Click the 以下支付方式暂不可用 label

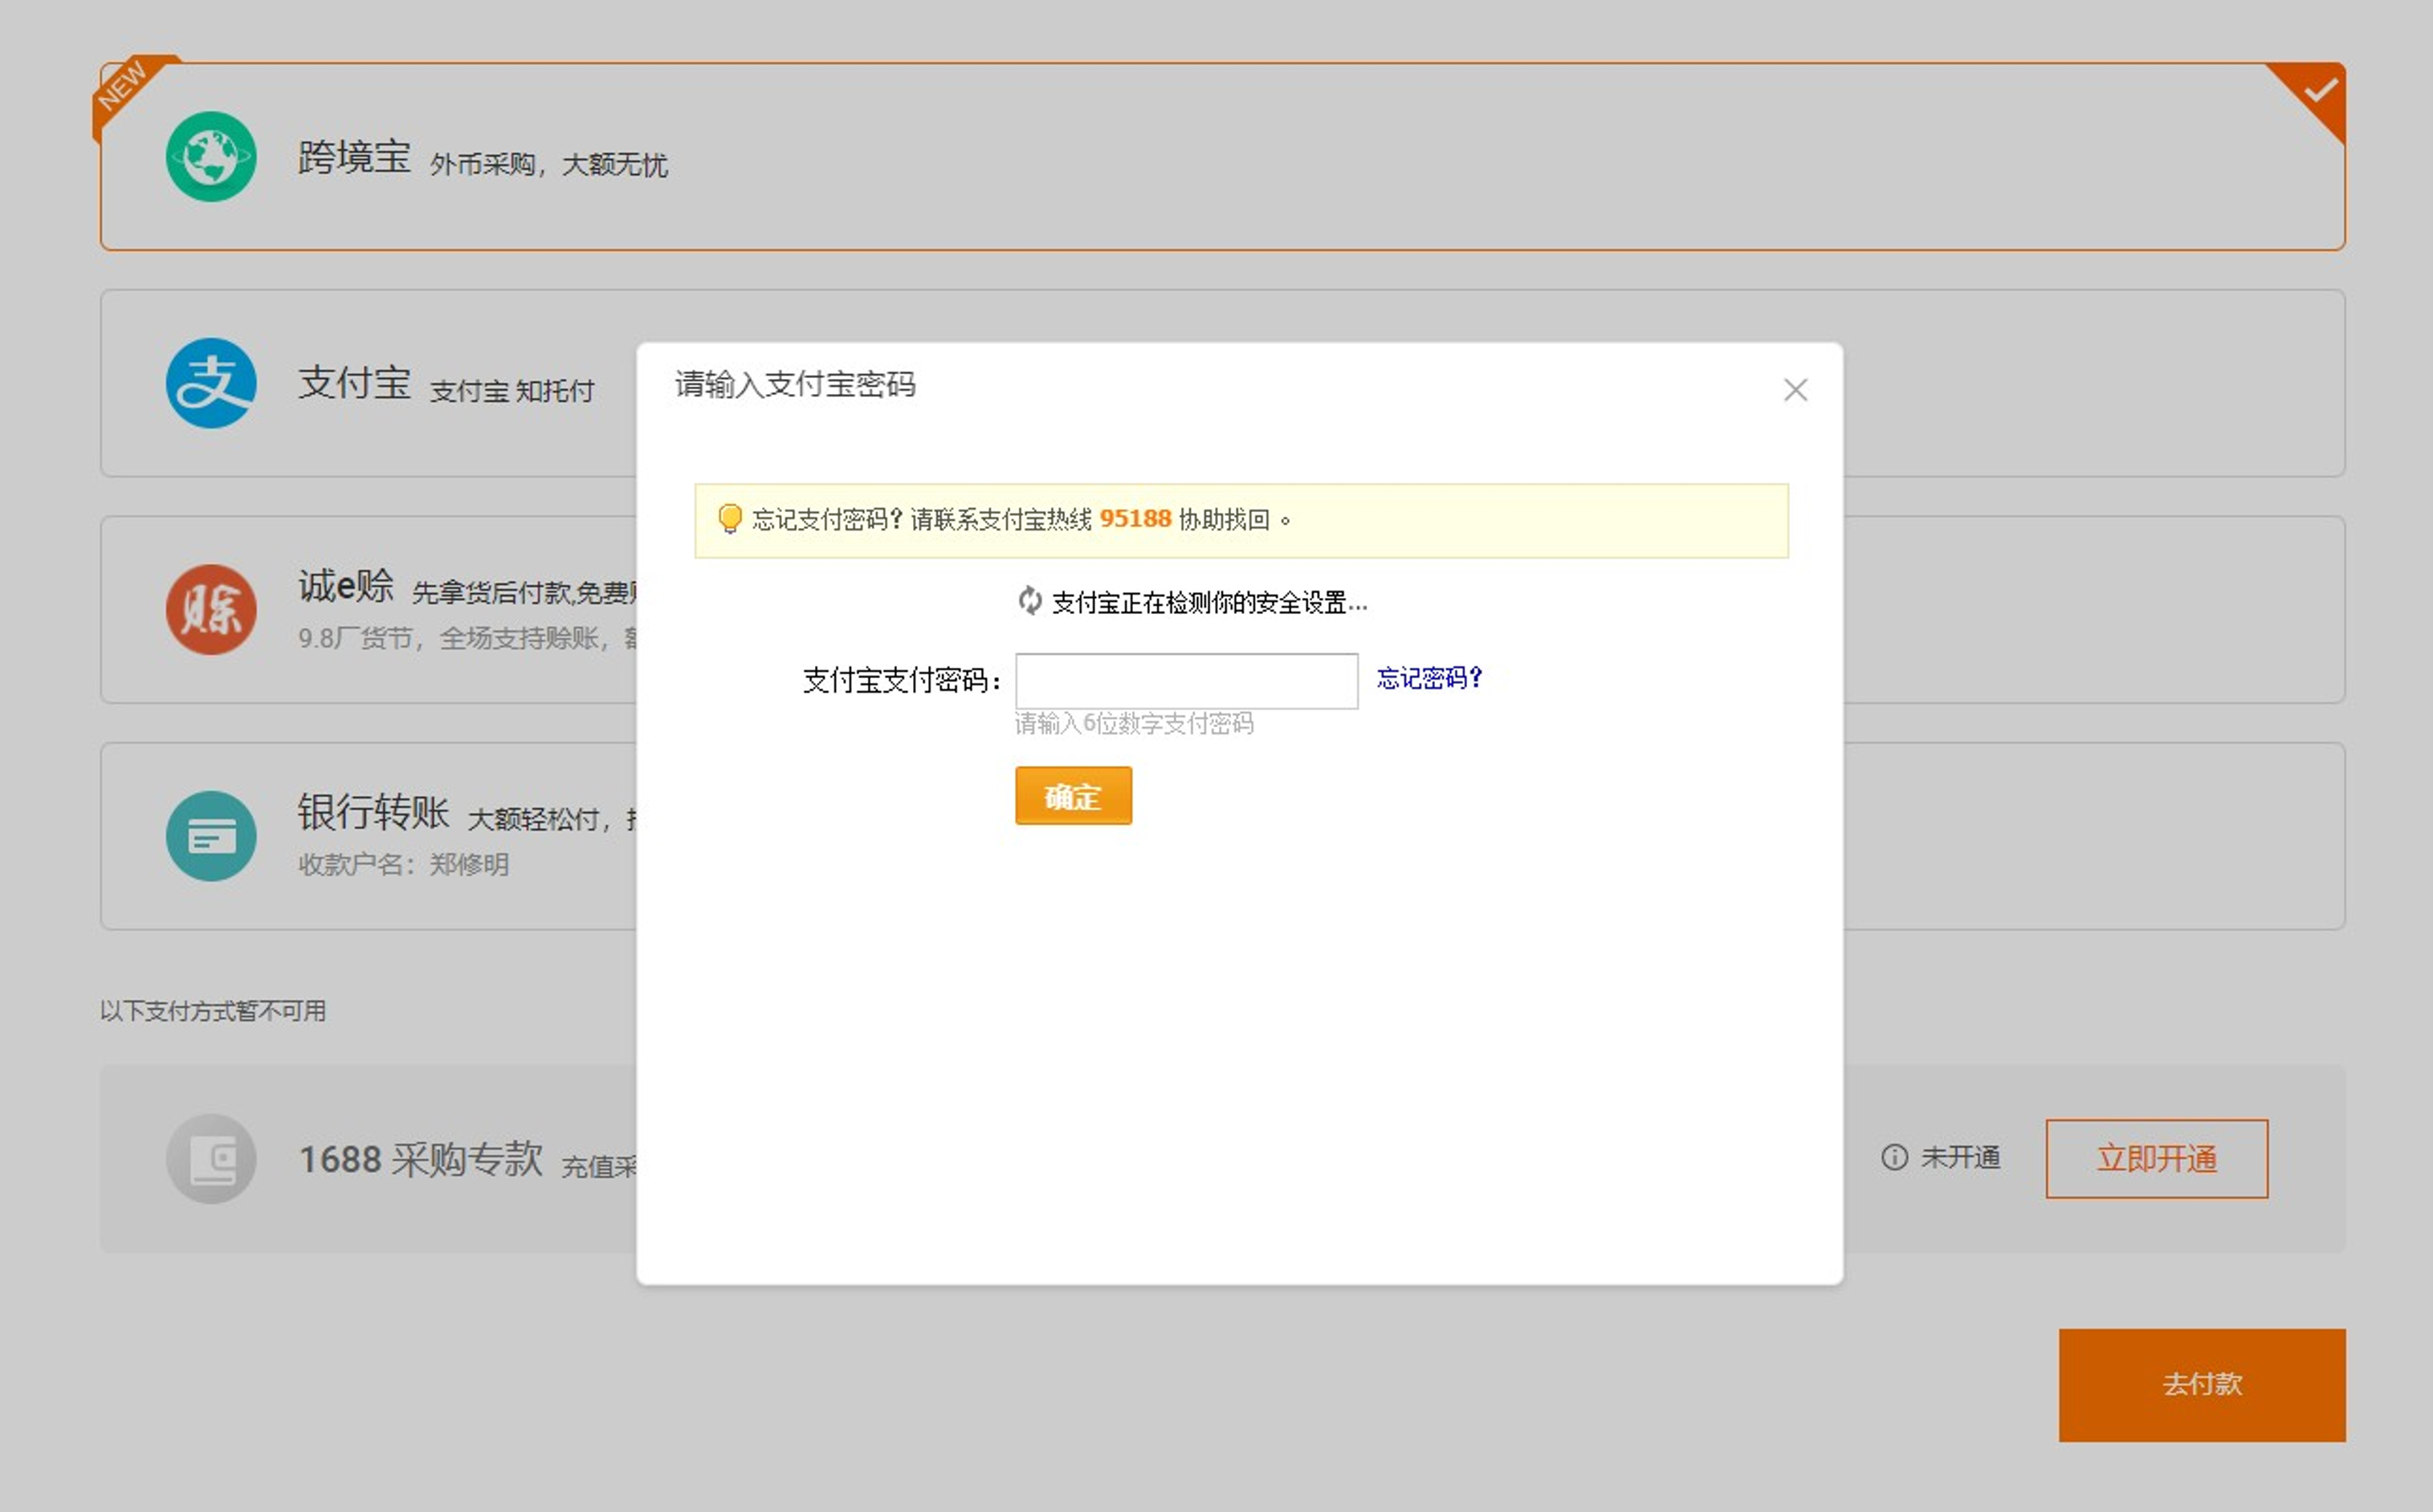click(213, 1011)
